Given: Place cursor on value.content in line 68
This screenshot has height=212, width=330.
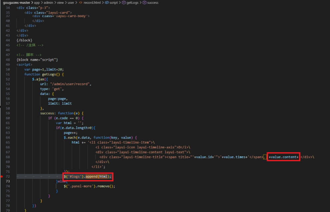Looking at the screenshot, I should click(283, 157).
